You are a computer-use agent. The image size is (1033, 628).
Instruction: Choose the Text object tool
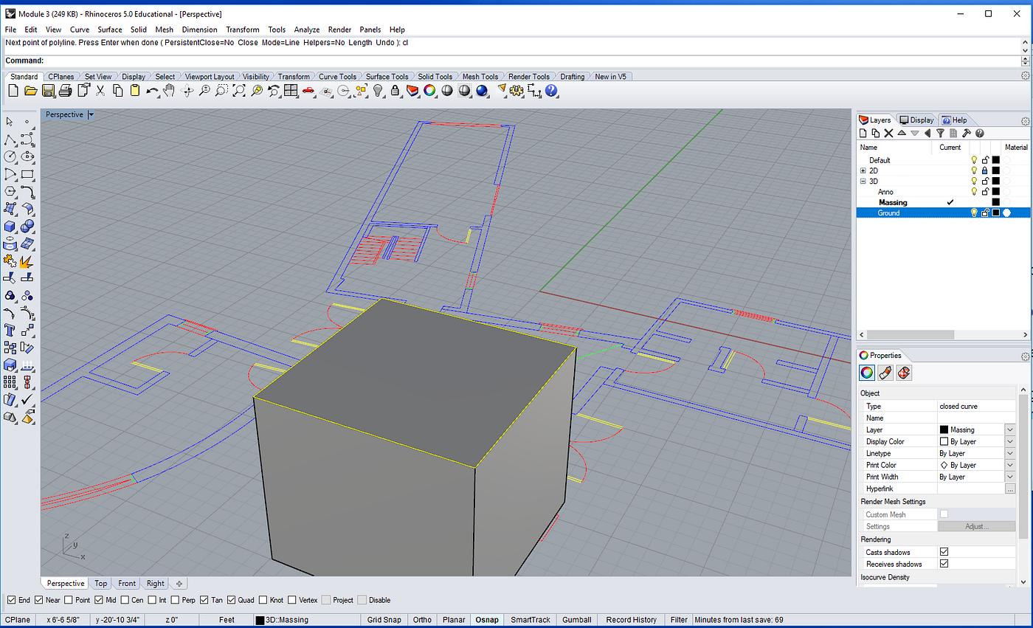coord(10,330)
